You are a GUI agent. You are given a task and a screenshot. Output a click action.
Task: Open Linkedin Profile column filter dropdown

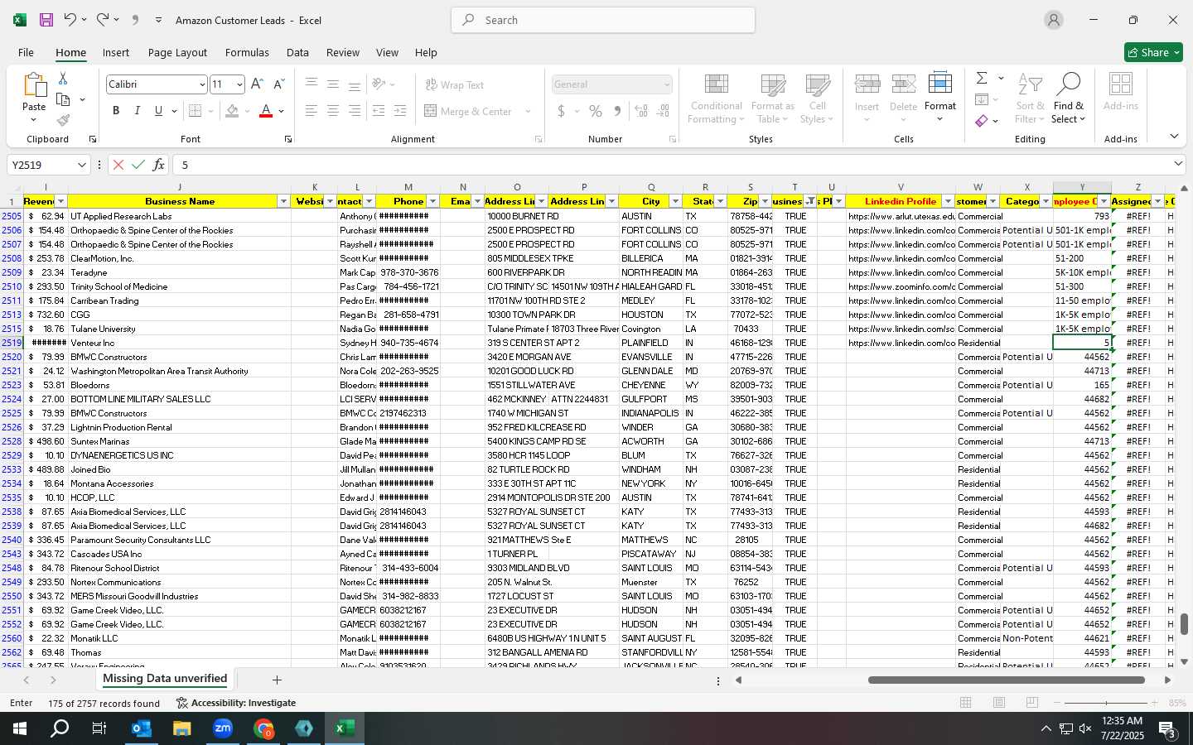click(x=948, y=201)
